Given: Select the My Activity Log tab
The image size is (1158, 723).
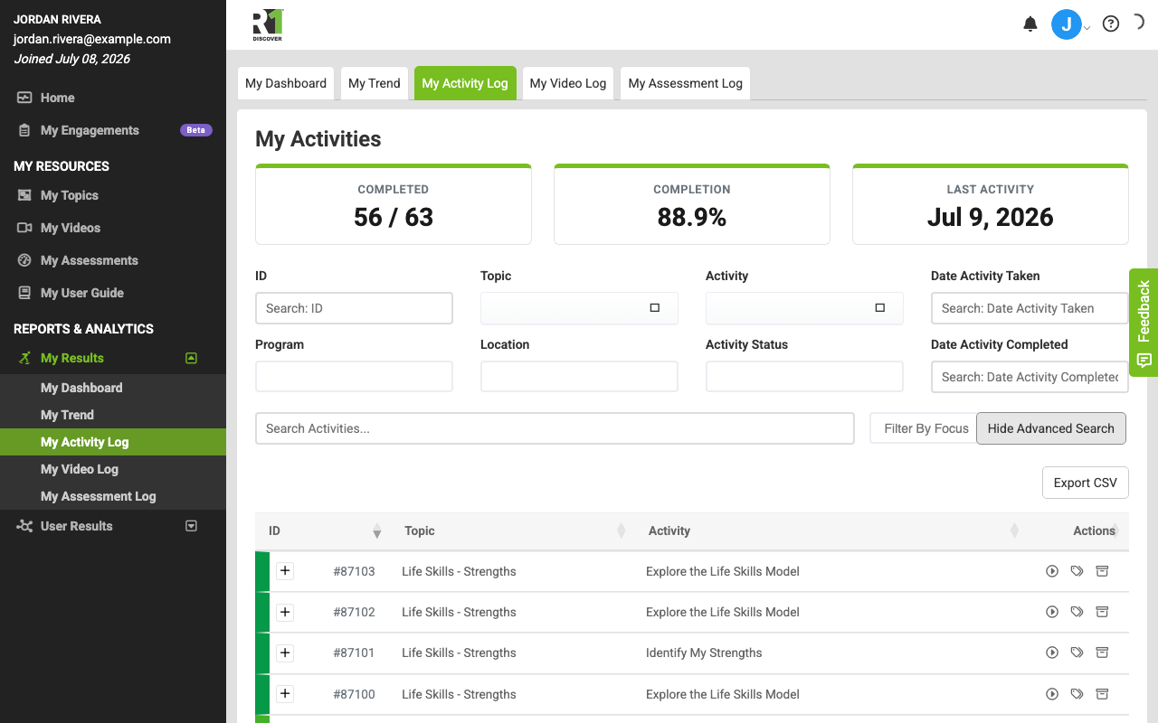Looking at the screenshot, I should [x=465, y=83].
